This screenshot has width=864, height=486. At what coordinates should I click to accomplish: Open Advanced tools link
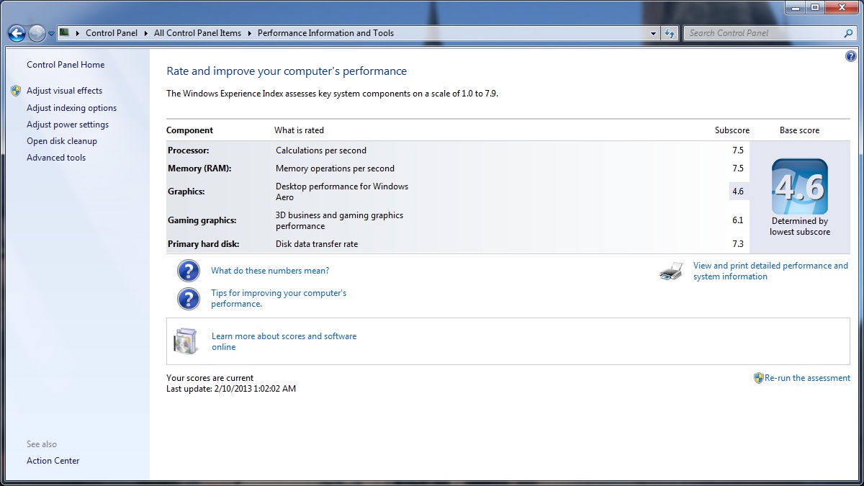(56, 158)
